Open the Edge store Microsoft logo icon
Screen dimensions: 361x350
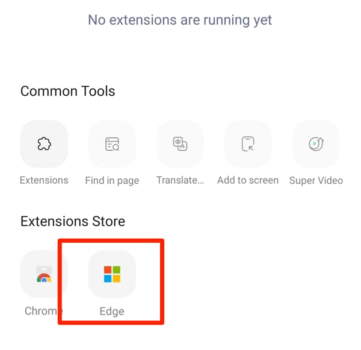[x=112, y=274]
